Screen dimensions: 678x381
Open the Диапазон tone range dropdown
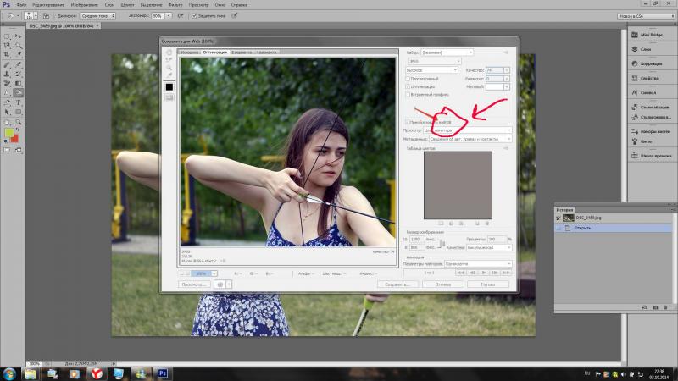click(x=97, y=15)
